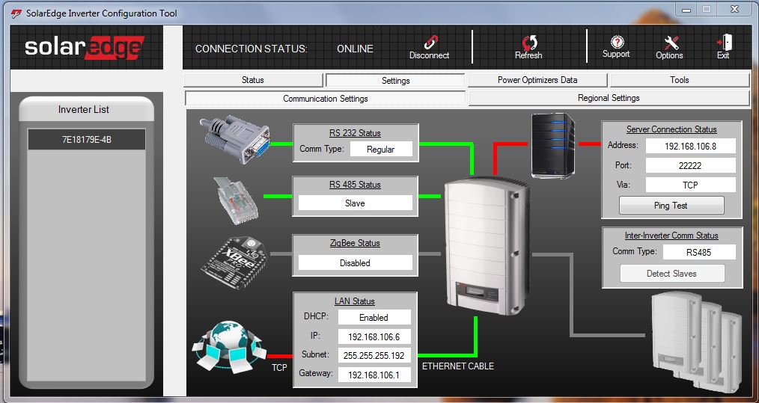Click the Inter-Inverter Comm Type RS485 field
The width and height of the screenshot is (759, 403).
click(x=698, y=252)
